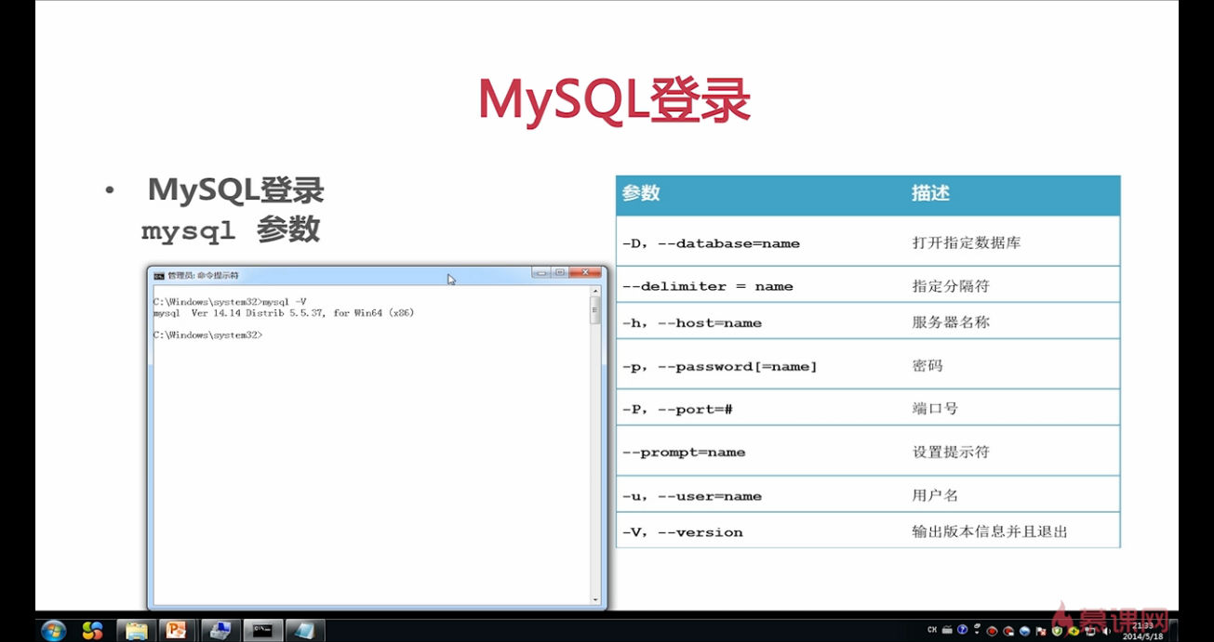Screen dimensions: 1214x642
Task: Click the '管理员: 命令提示符' window title
Action: click(203, 276)
